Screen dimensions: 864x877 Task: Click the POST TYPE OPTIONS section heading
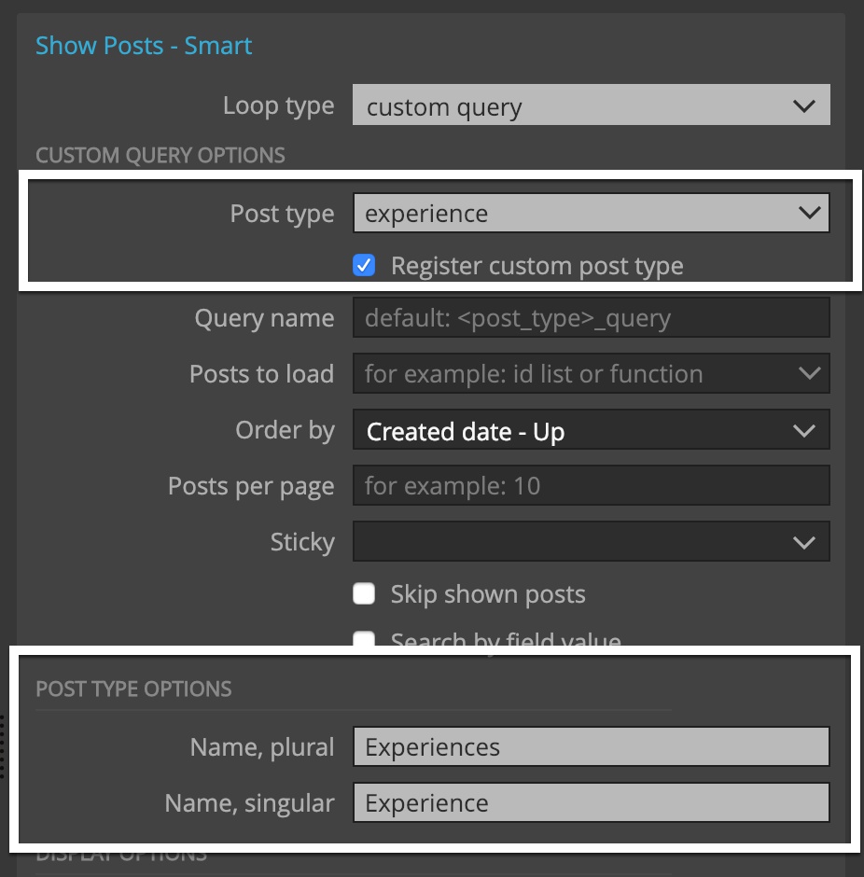coord(133,689)
